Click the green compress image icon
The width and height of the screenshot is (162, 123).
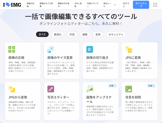[12, 49]
